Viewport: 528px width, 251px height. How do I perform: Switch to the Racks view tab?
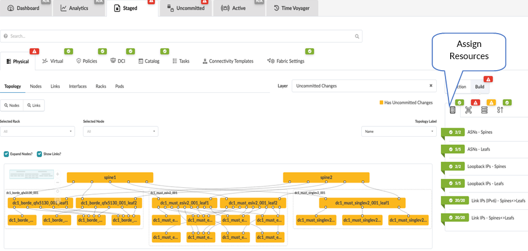click(100, 86)
